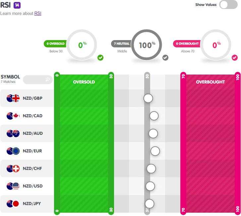
Task: Click the NZD/USD flag pair icon
Action: [x=13, y=186]
